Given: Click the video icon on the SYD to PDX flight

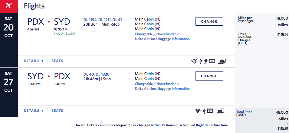Looking at the screenshot, I should click(210, 111).
